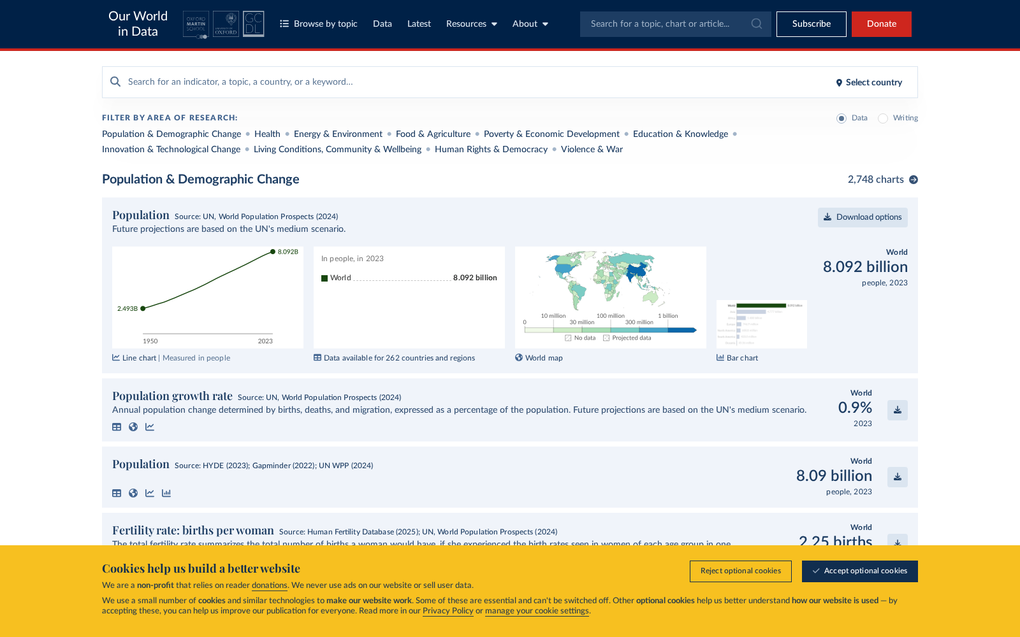
Task: Filter by Living Conditions, Community & Wellbeing
Action: coord(337,149)
